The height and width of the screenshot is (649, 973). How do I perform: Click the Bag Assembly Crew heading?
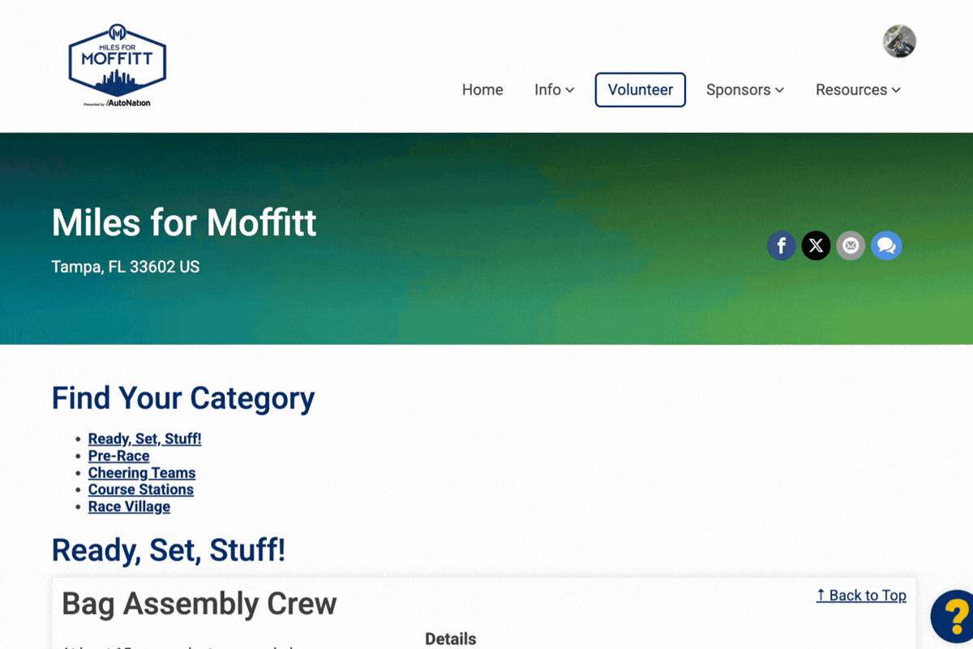(x=199, y=604)
